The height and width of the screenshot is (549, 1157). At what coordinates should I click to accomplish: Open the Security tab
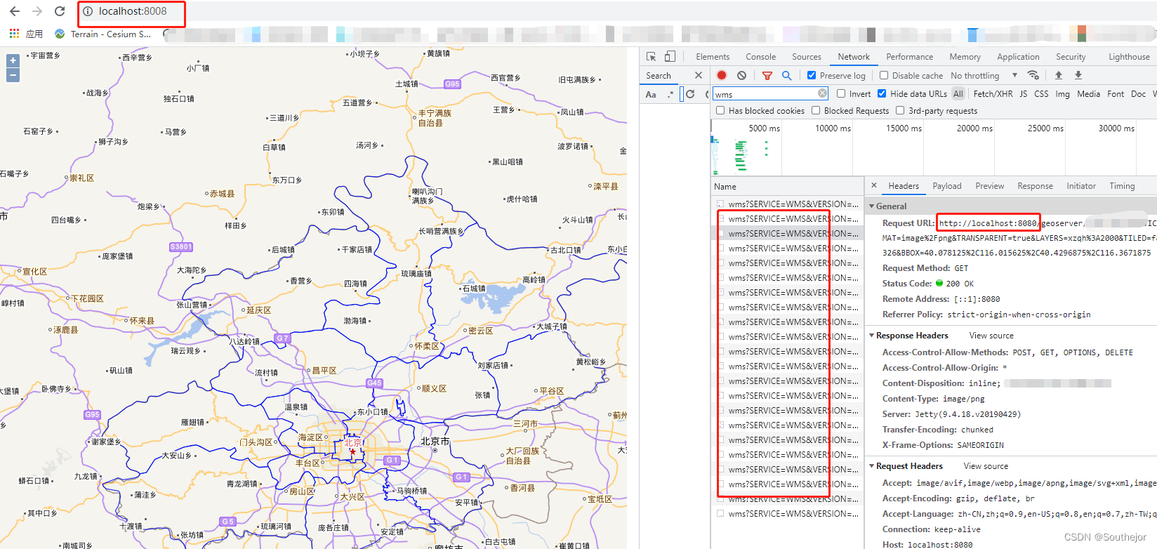tap(1071, 57)
